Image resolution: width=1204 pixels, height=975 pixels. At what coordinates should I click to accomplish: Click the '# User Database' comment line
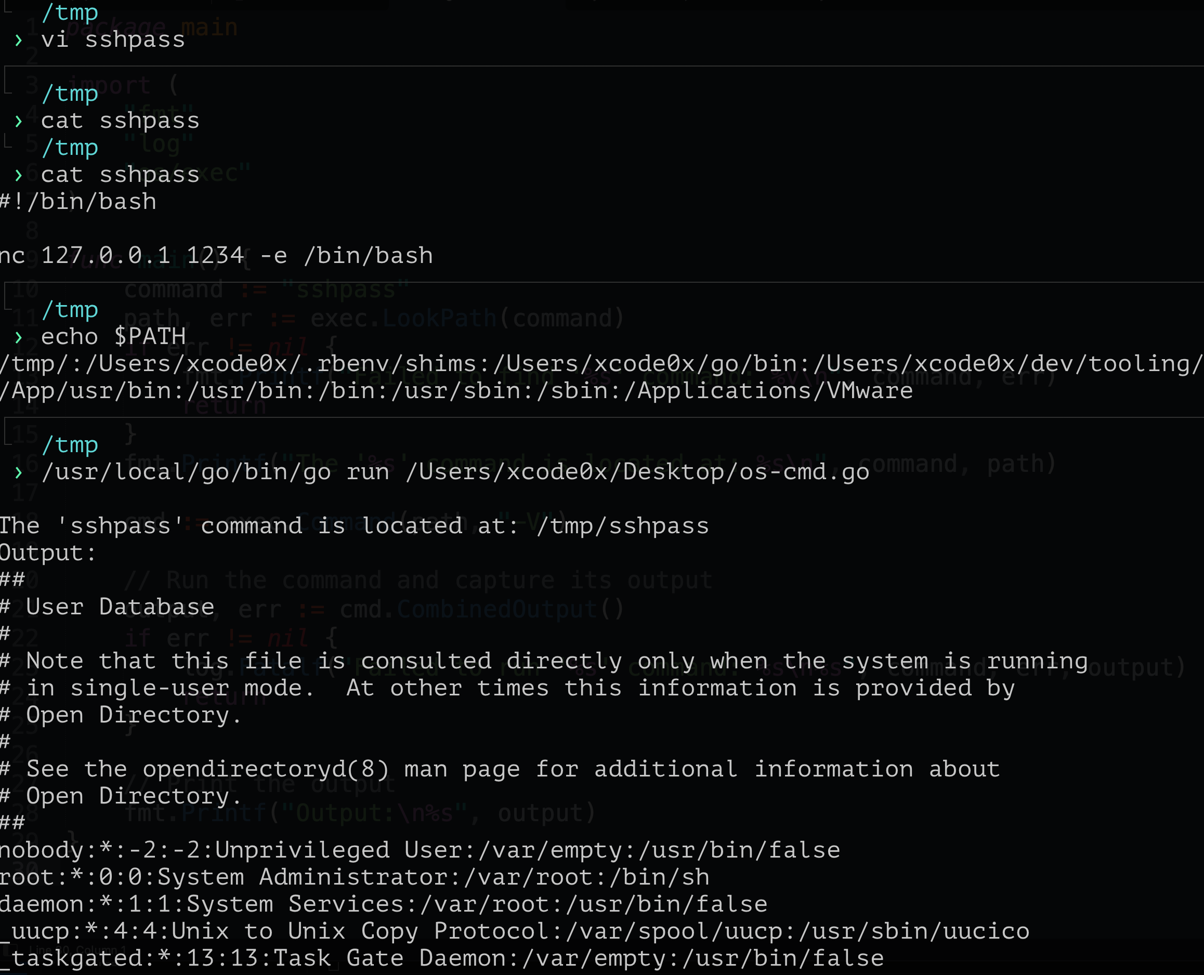107,607
